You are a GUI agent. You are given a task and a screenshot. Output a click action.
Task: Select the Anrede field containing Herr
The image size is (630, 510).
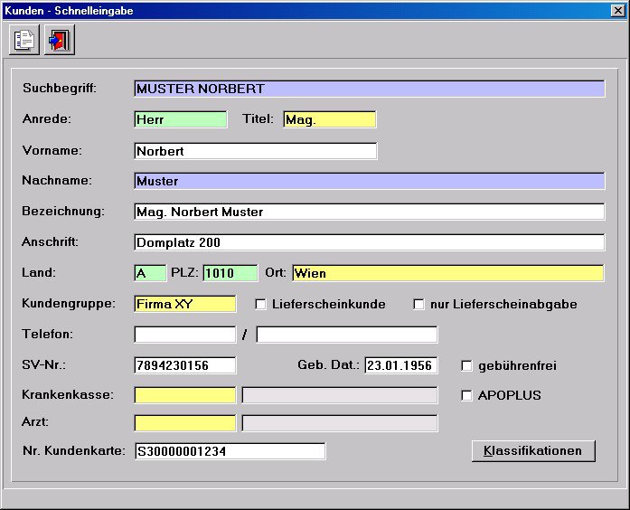[x=181, y=119]
